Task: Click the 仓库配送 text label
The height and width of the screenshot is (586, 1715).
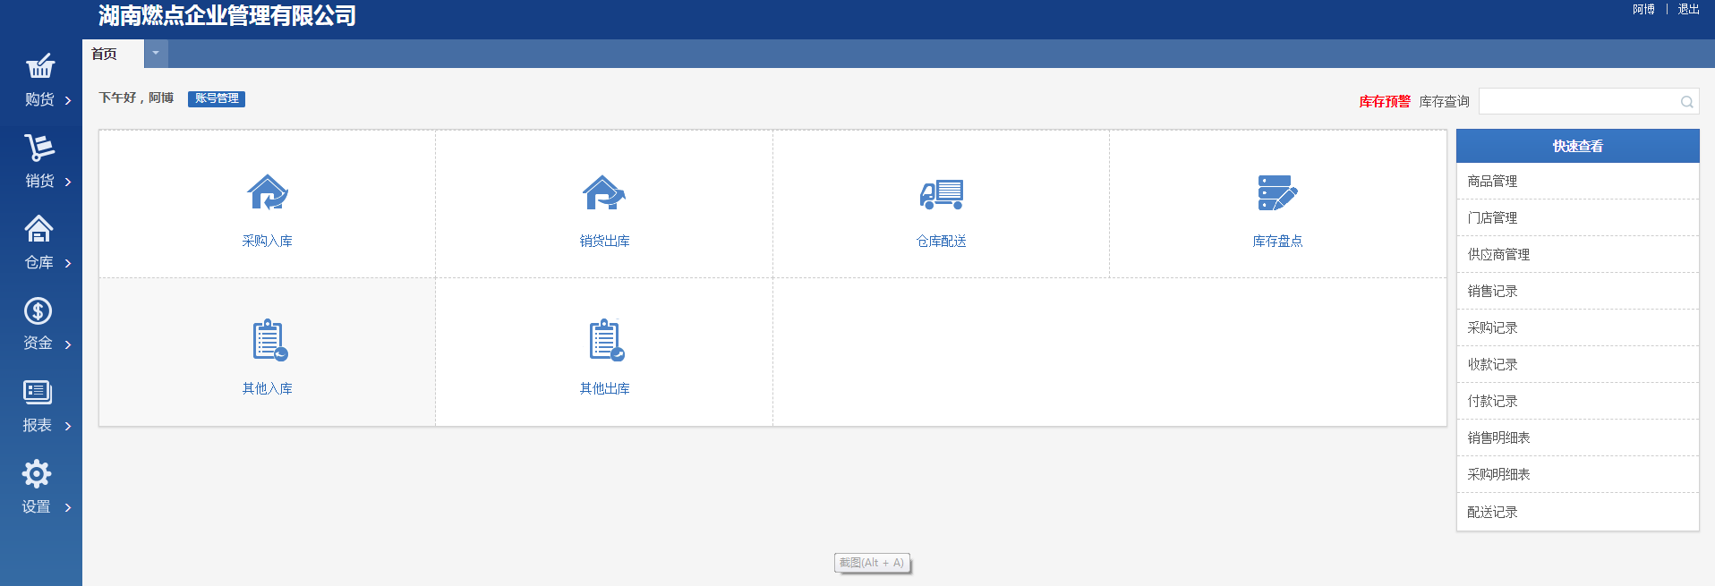Action: 942,241
